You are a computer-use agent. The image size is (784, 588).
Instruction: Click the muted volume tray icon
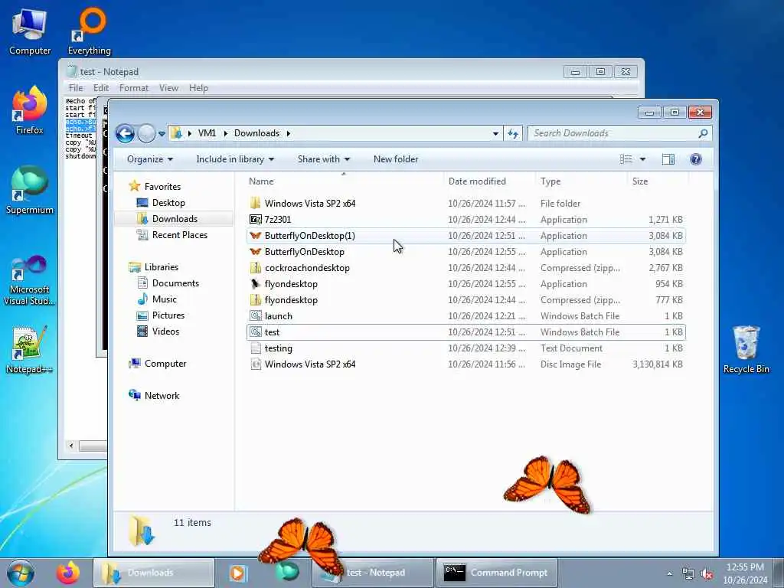[x=707, y=574]
